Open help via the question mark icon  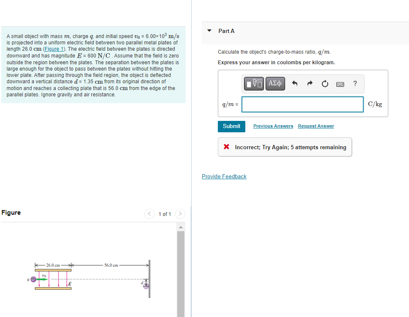[x=354, y=83]
